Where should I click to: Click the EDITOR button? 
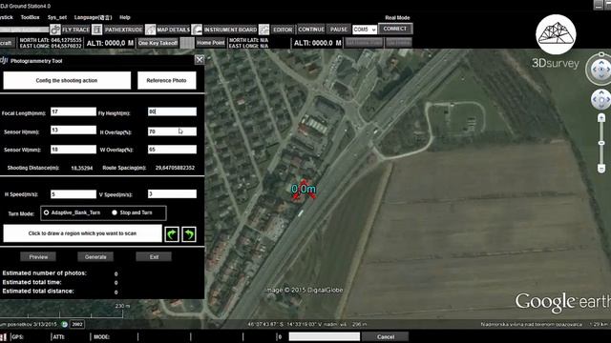283,30
